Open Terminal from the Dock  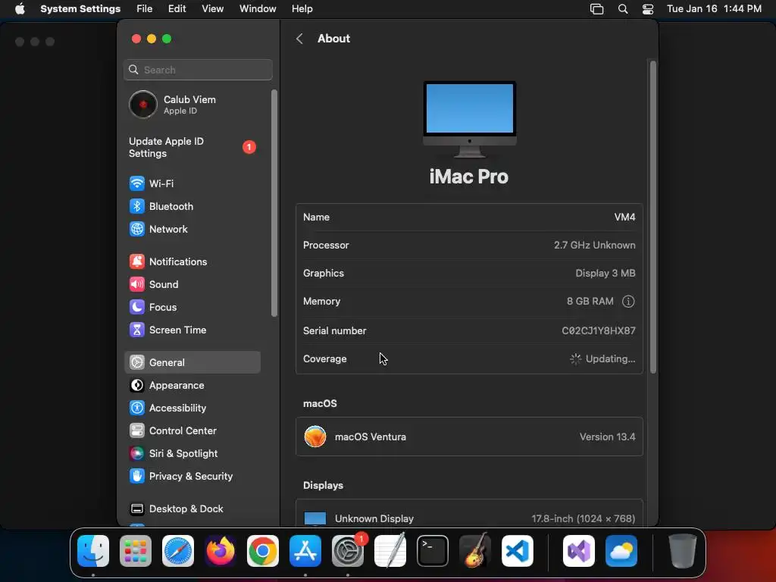pyautogui.click(x=433, y=551)
